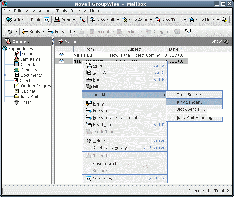Screen dimensions: 234x197
Task: Open the Tools menu
Action: point(62,11)
